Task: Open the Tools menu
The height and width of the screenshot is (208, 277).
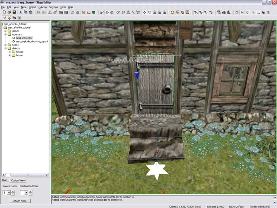Action: 63,7
